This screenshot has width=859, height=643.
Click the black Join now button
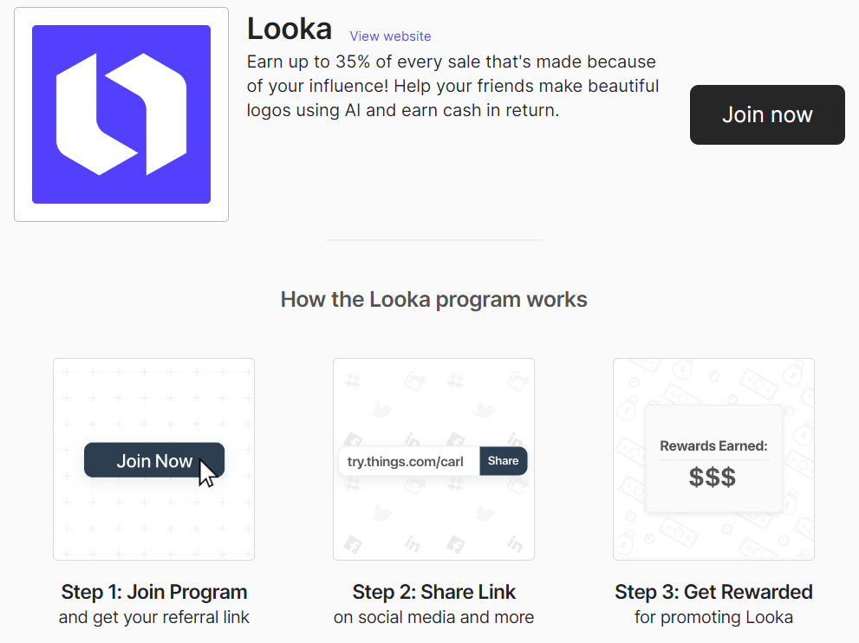(x=767, y=114)
